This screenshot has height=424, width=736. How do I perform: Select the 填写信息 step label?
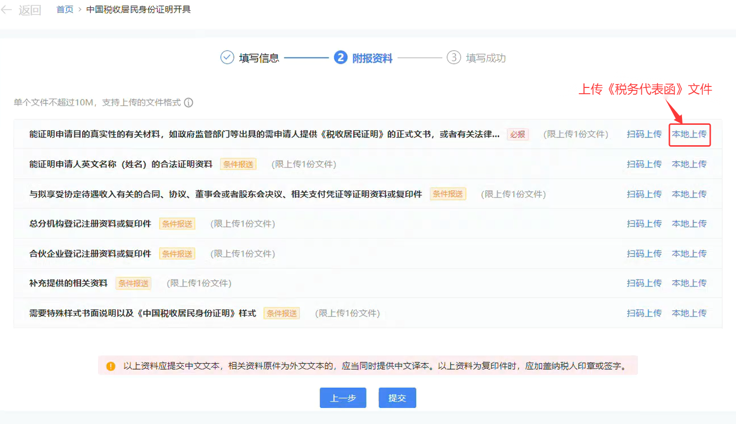point(259,58)
